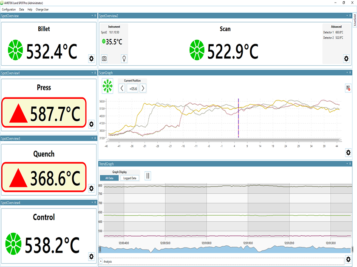The width and height of the screenshot is (357, 267).
Task: Click the camera icon under Instrument
Action: click(x=105, y=58)
